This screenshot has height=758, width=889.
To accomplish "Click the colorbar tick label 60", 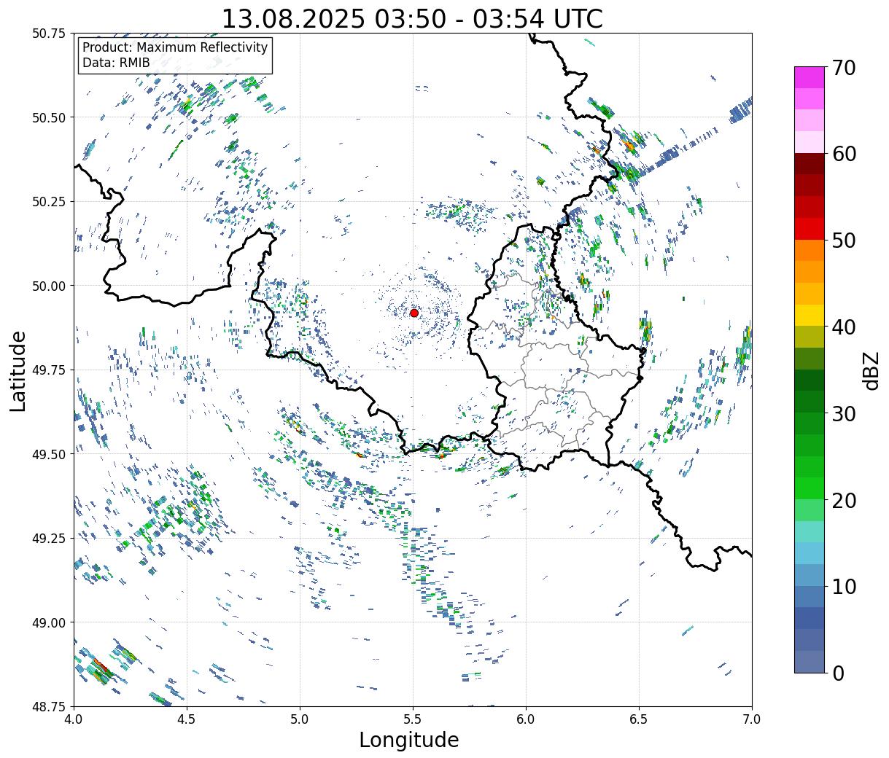I will coord(843,154).
